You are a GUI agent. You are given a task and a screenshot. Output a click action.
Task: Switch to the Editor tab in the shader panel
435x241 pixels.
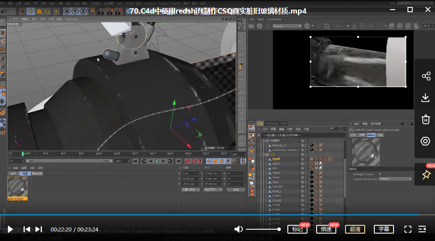point(371,135)
